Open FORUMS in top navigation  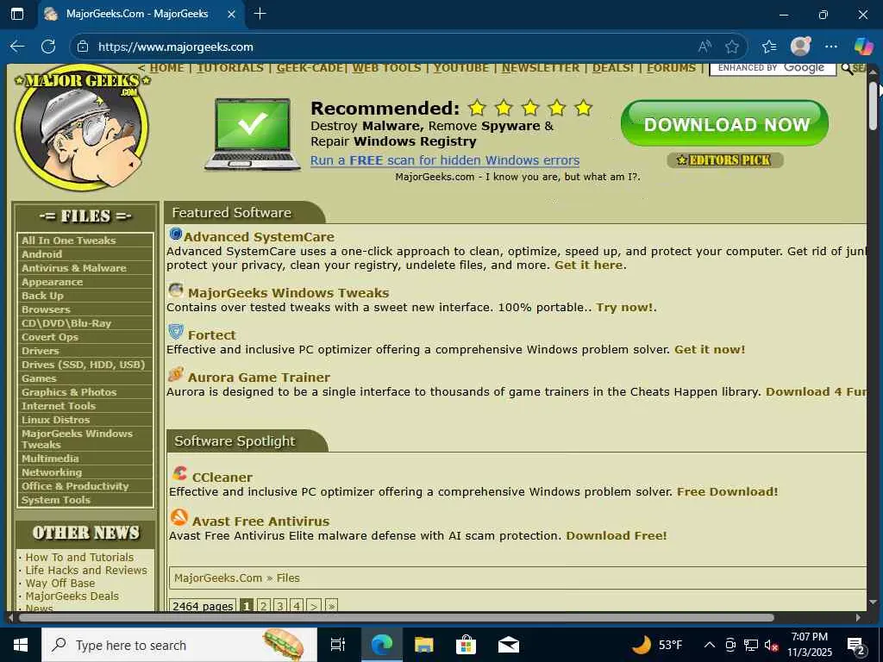click(671, 67)
